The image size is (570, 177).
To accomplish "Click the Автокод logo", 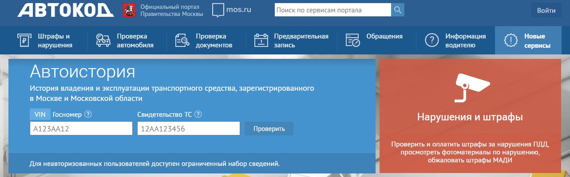I will [x=66, y=10].
